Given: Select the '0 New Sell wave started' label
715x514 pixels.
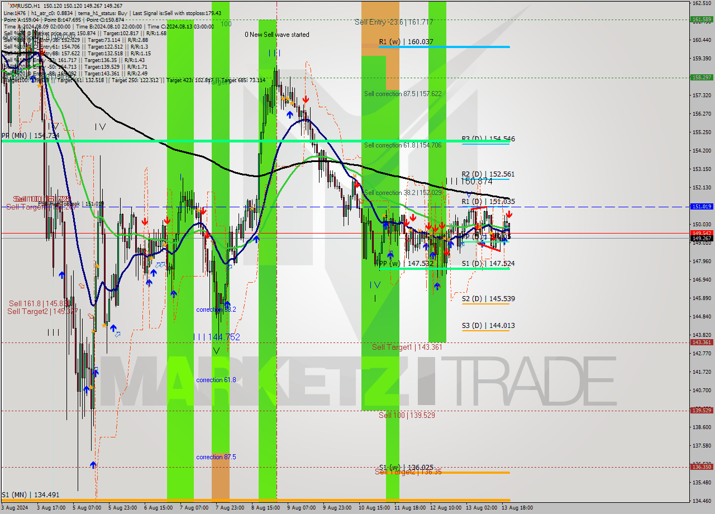Looking at the screenshot, I should [277, 35].
